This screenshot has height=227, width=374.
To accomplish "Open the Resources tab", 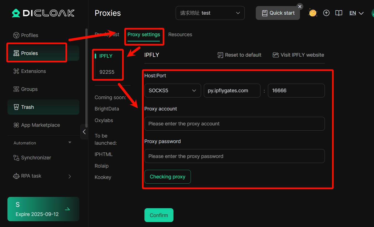I will click(180, 34).
